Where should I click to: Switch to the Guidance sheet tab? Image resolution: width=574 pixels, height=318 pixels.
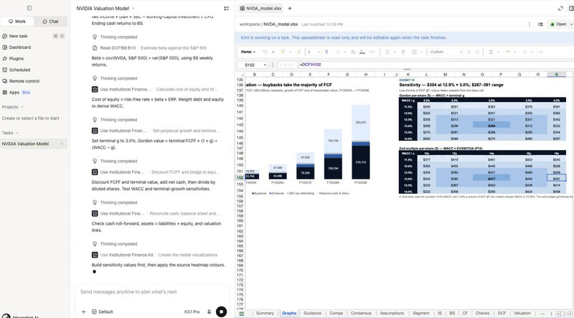pyautogui.click(x=312, y=313)
